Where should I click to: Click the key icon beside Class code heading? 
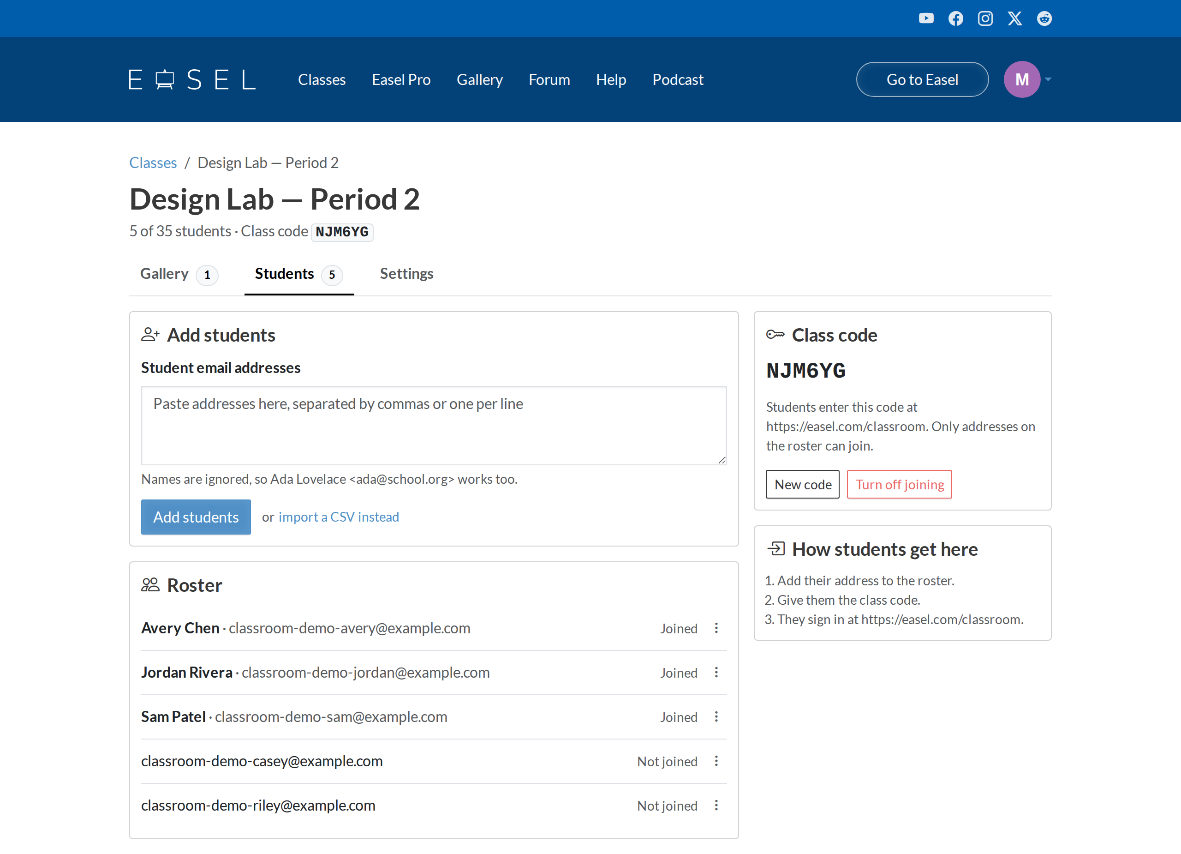775,335
